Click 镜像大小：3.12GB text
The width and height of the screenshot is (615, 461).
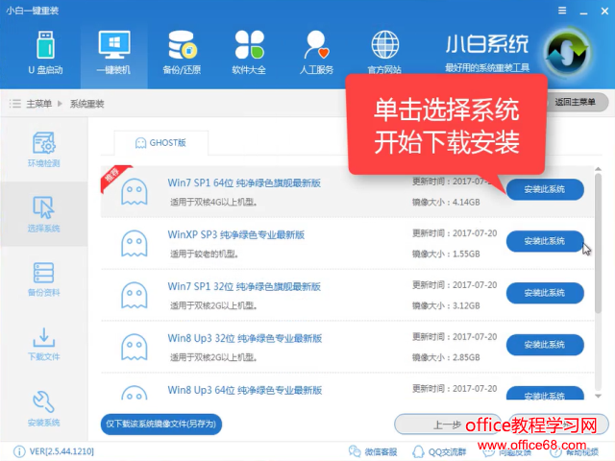pyautogui.click(x=446, y=305)
